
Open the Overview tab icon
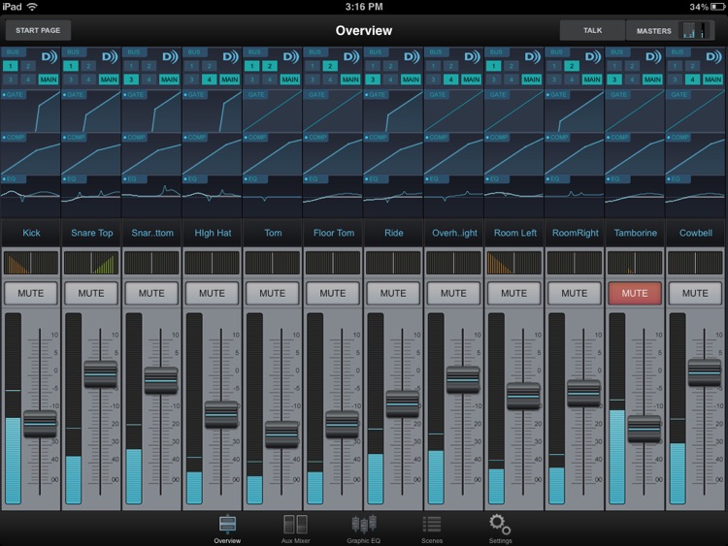click(x=227, y=525)
